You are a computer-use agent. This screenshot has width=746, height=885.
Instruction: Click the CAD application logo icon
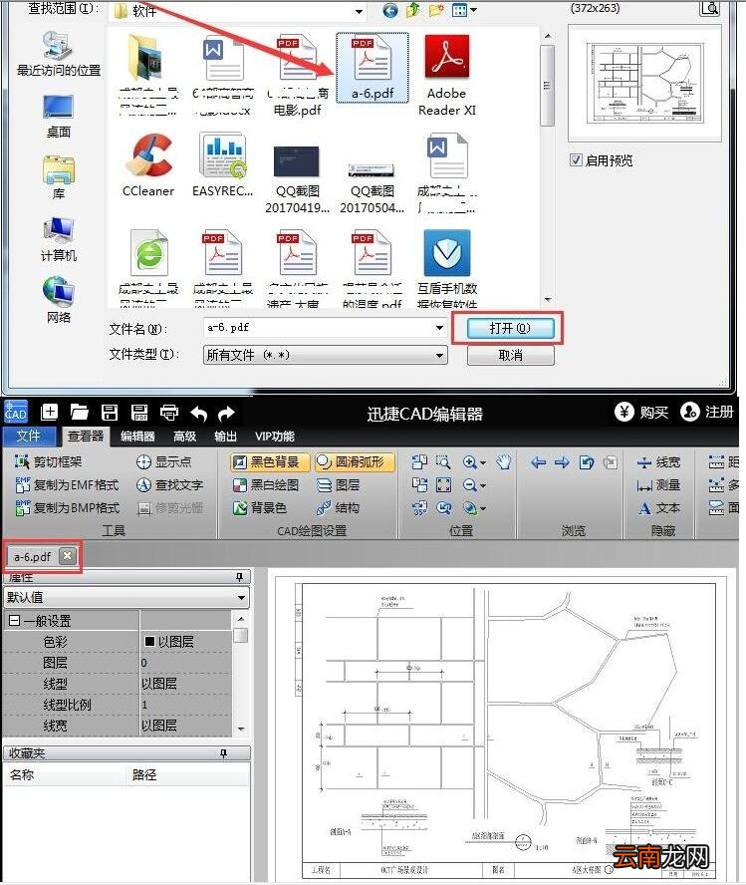pos(15,412)
